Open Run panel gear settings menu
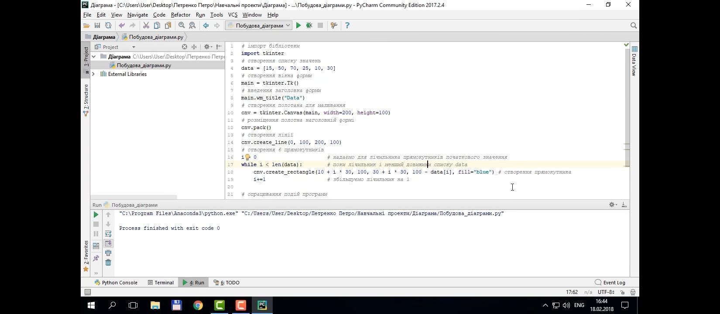The image size is (720, 314). point(613,205)
